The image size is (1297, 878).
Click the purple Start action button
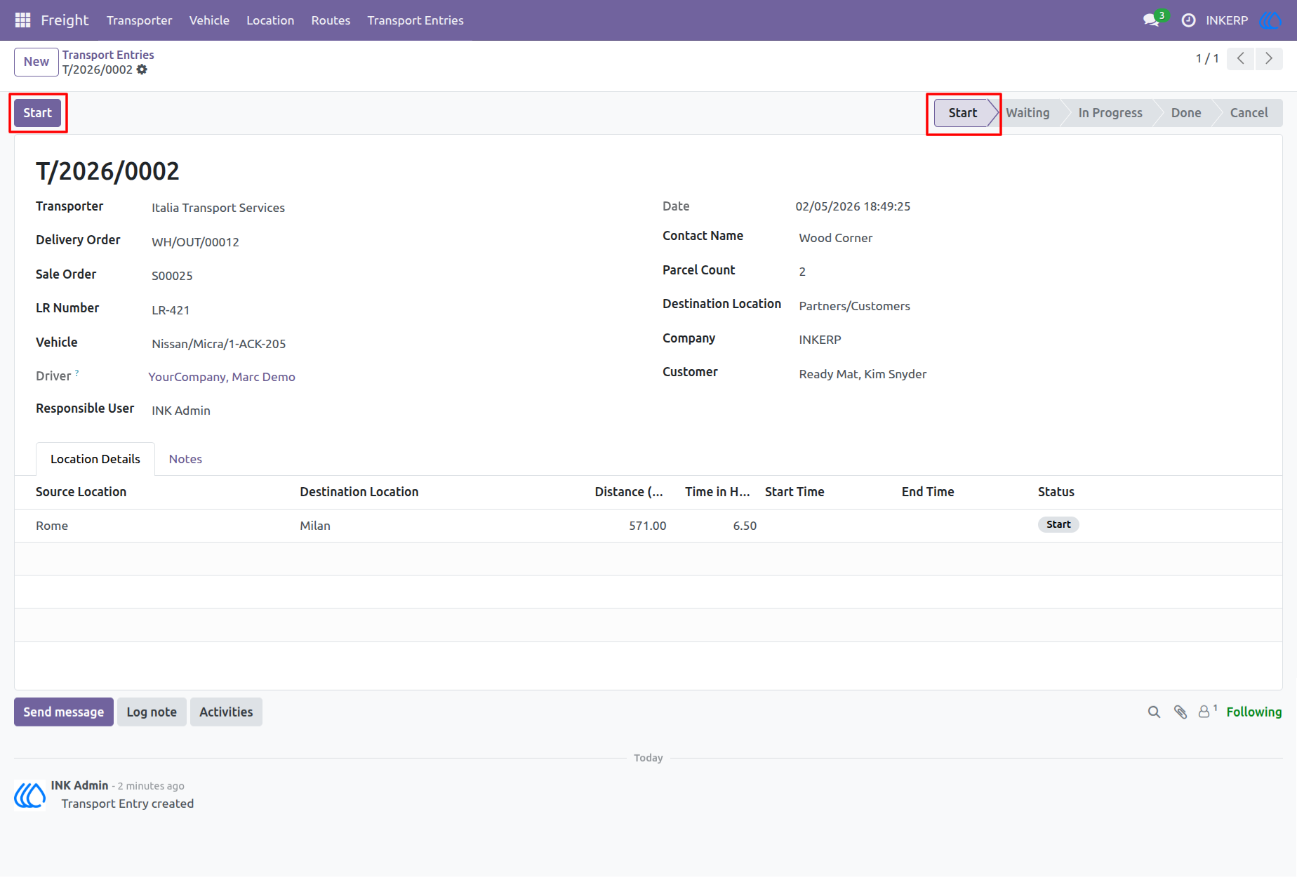click(38, 113)
